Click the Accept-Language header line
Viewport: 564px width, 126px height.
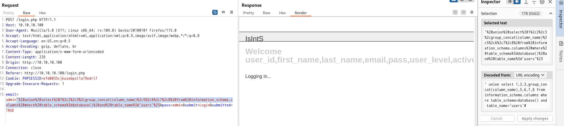[x=38, y=41]
